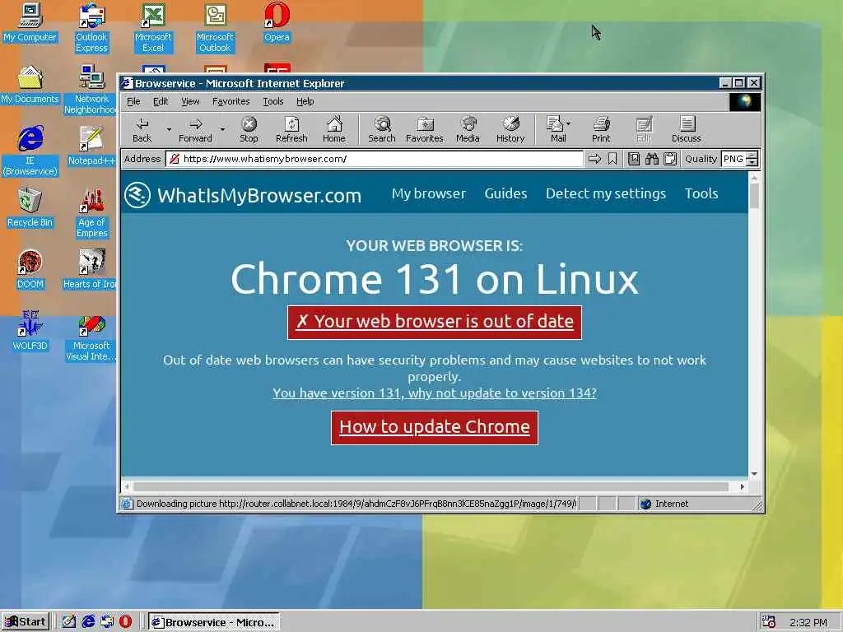Click the Internet zone status bar entry
Screen dimensions: 843x632
pos(664,504)
